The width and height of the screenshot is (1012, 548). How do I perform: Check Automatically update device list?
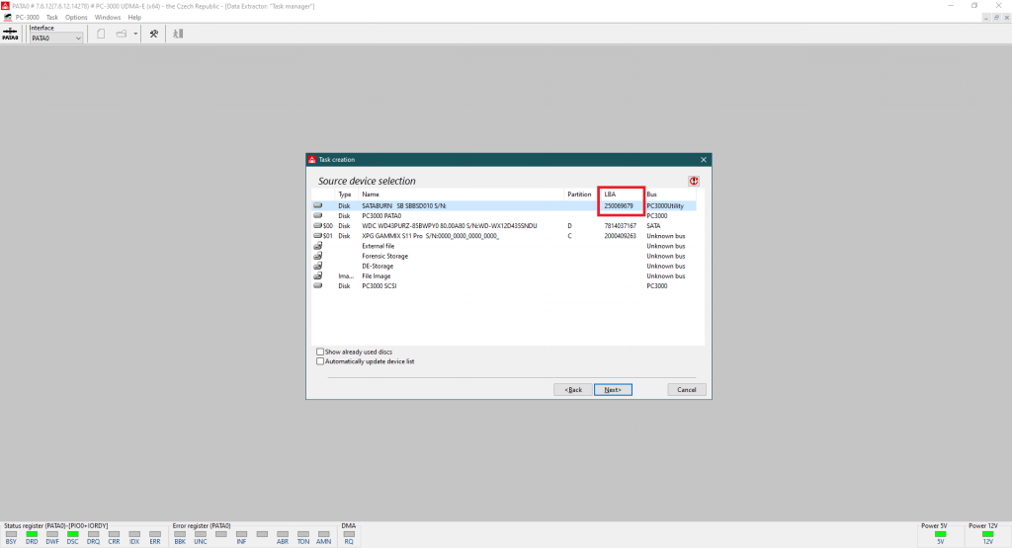(320, 361)
